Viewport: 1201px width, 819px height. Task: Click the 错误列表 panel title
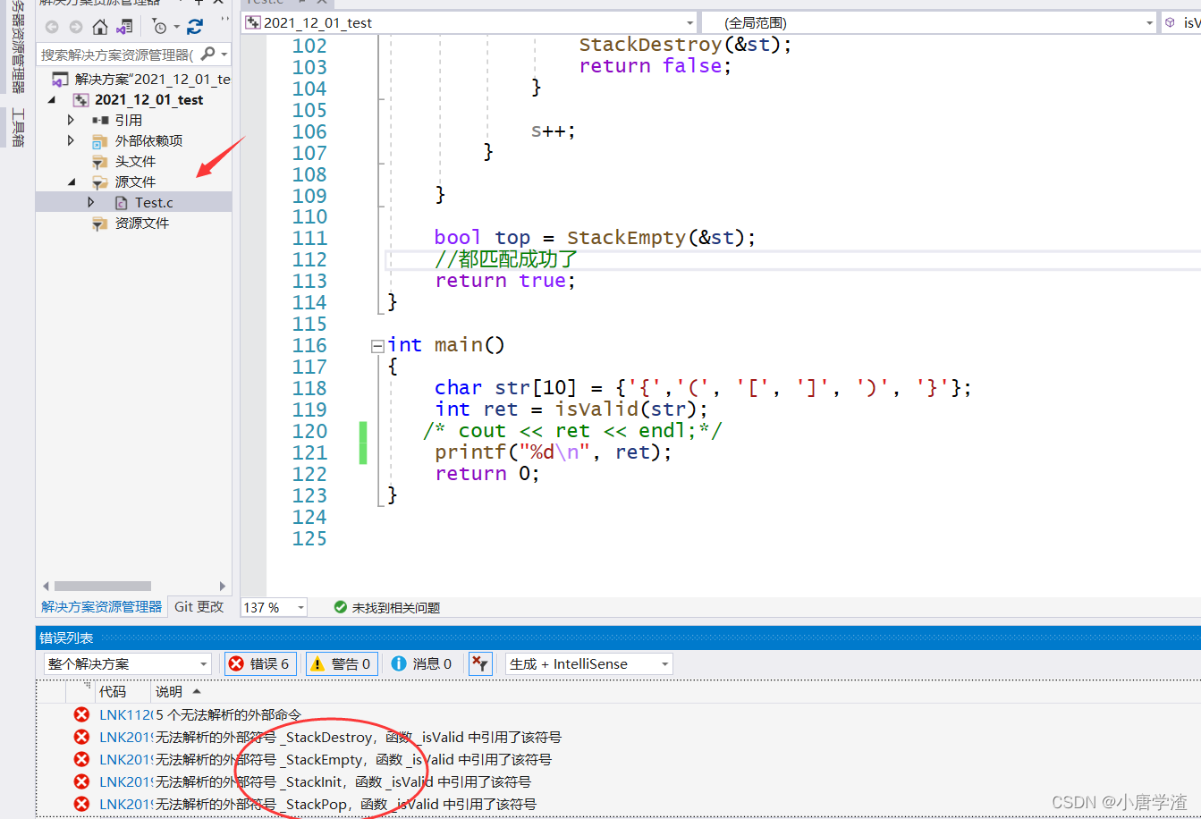click(x=66, y=637)
